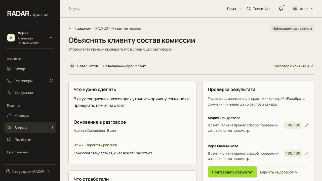Expand the Адрес agency workspace switcher
322x181 pixels.
(x=30, y=37)
